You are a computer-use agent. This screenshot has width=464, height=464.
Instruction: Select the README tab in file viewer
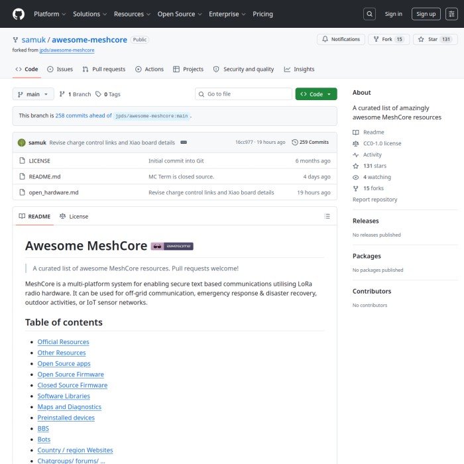pos(34,216)
